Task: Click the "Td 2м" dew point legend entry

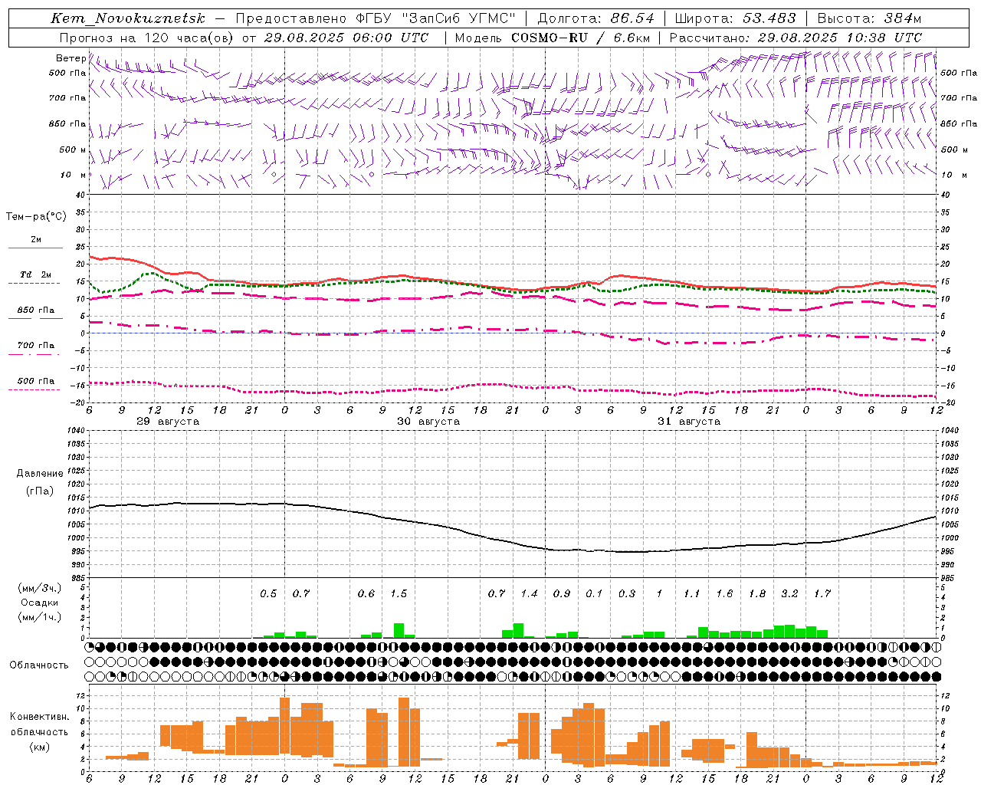Action: tap(35, 274)
